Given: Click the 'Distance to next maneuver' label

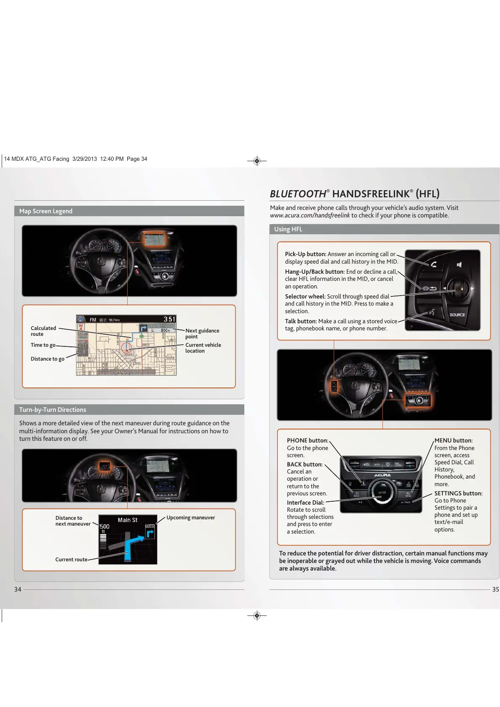Looking at the screenshot, I should pyautogui.click(x=73, y=521).
